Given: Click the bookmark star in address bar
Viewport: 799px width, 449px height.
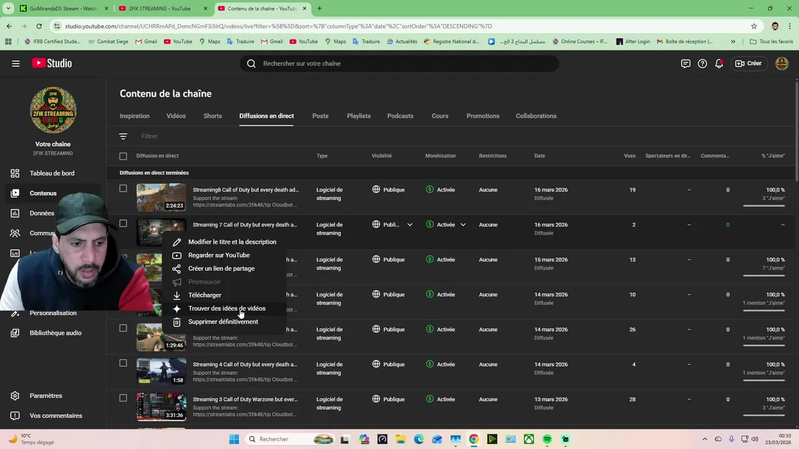Looking at the screenshot, I should tap(753, 26).
